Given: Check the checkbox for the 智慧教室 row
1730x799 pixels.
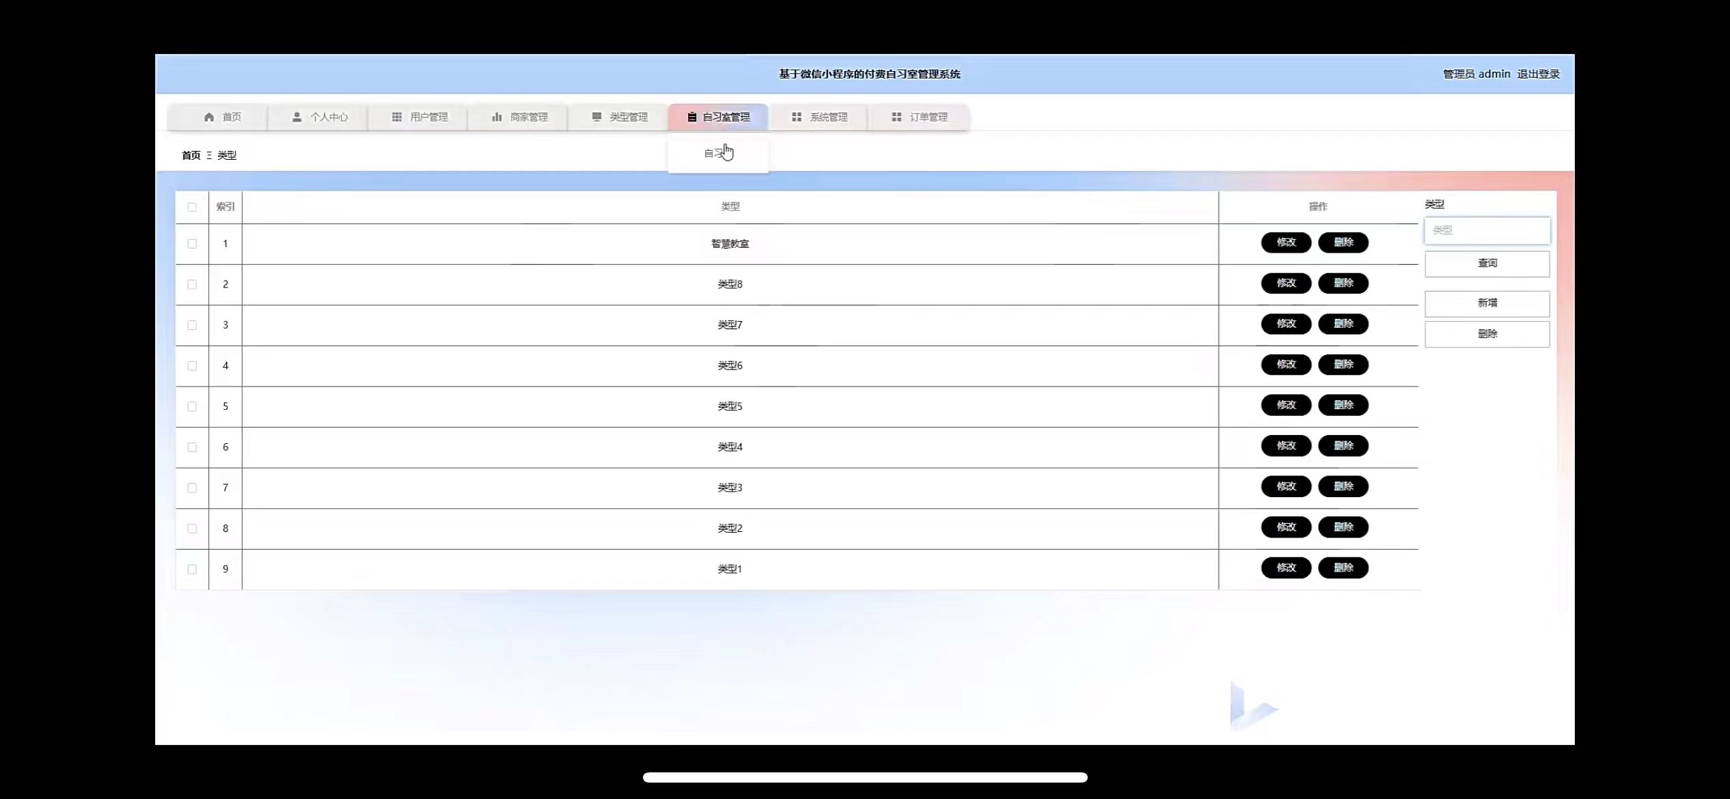Looking at the screenshot, I should click(192, 244).
